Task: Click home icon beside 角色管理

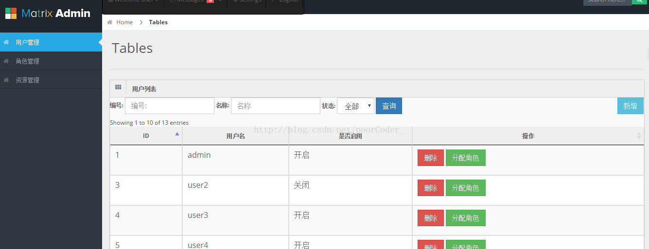Action: [6, 61]
